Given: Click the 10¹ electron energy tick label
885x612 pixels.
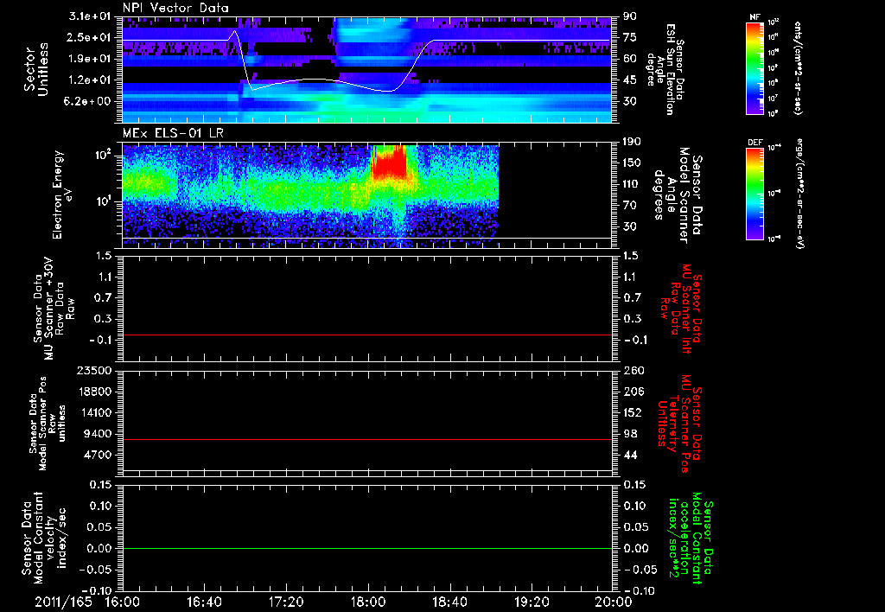Looking at the screenshot, I should click(x=102, y=201).
